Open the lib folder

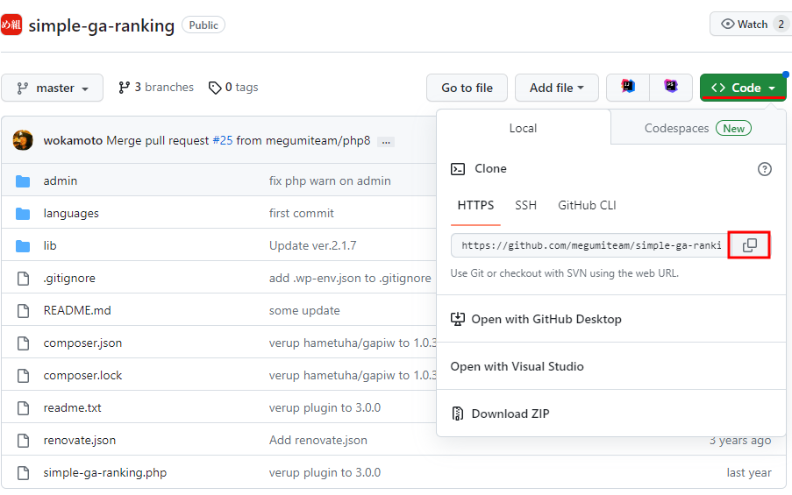(x=50, y=245)
